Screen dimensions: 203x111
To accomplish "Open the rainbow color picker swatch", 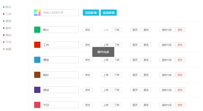I will point(37,13).
